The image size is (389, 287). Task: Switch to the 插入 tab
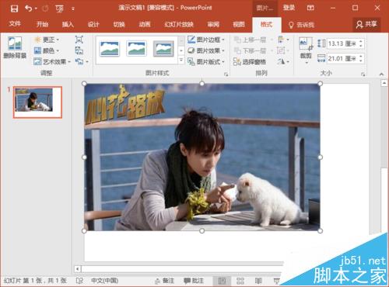coord(68,24)
